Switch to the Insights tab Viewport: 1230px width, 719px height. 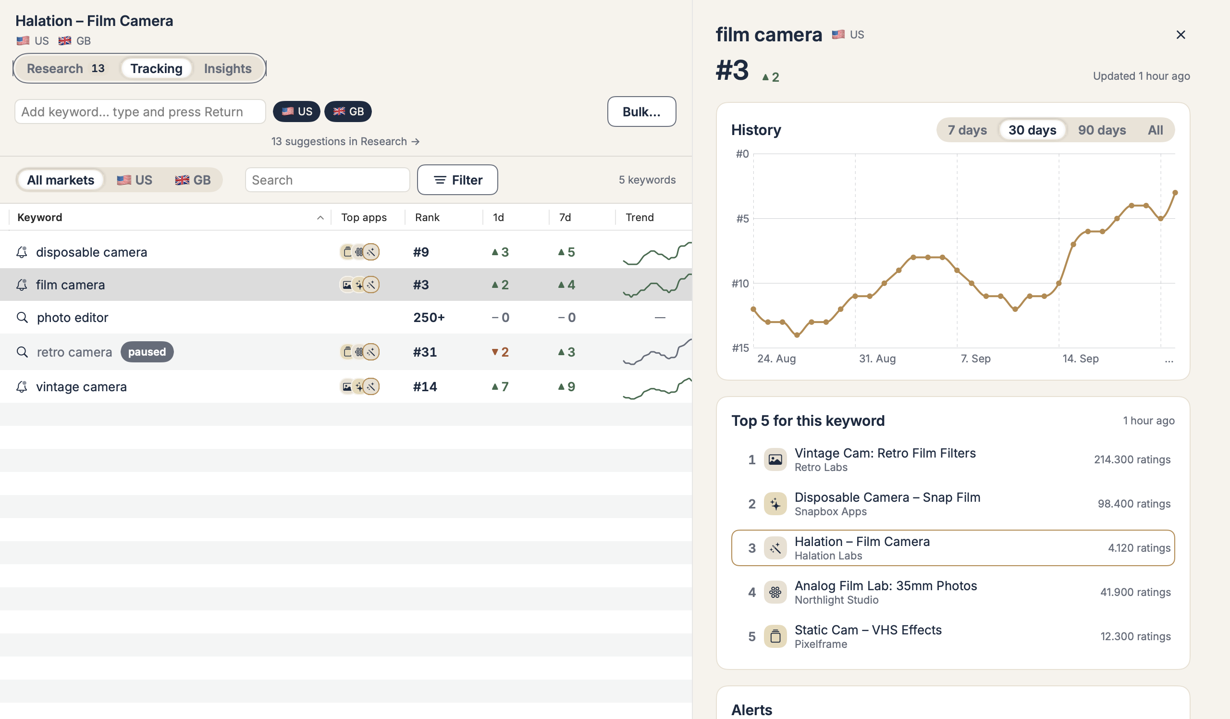point(227,68)
